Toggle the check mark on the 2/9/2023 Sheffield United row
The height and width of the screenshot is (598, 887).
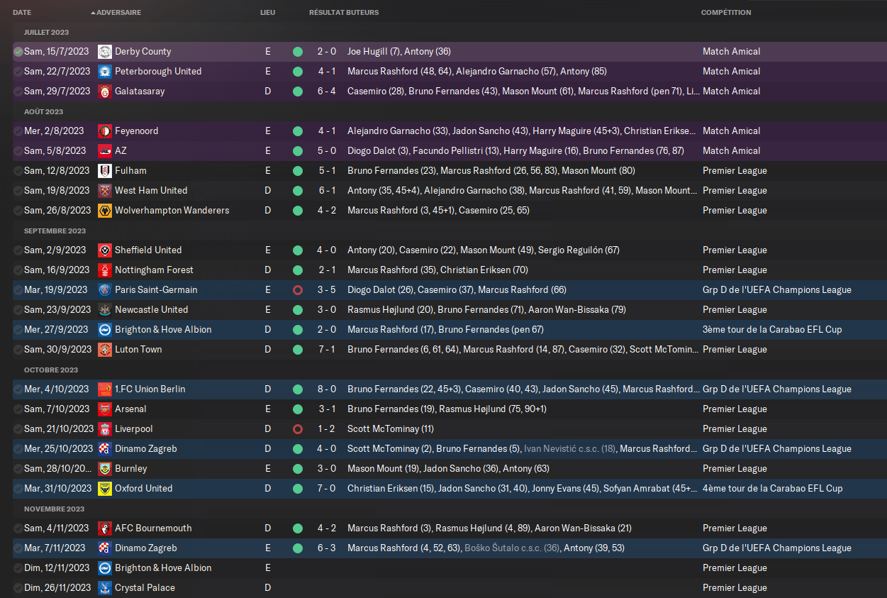click(18, 250)
